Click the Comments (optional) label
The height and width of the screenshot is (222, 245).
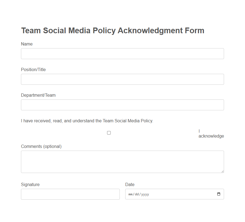[x=41, y=146]
